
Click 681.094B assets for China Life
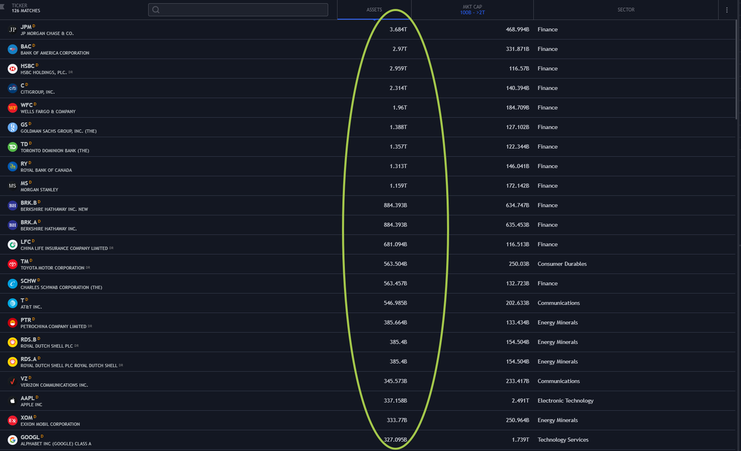[395, 244]
